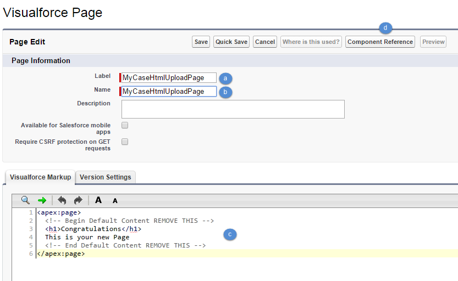This screenshot has height=281, width=458.
Task: Decrease font size with small A icon
Action: pos(115,201)
